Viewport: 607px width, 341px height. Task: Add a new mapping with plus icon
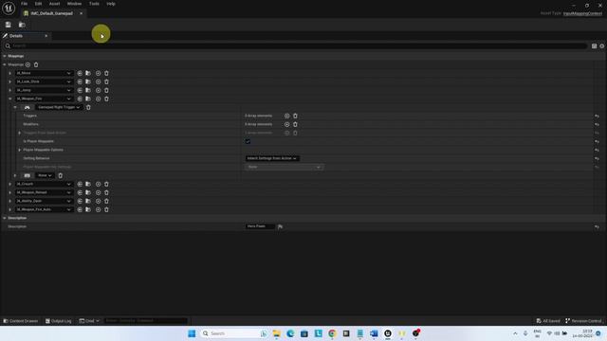click(x=28, y=64)
